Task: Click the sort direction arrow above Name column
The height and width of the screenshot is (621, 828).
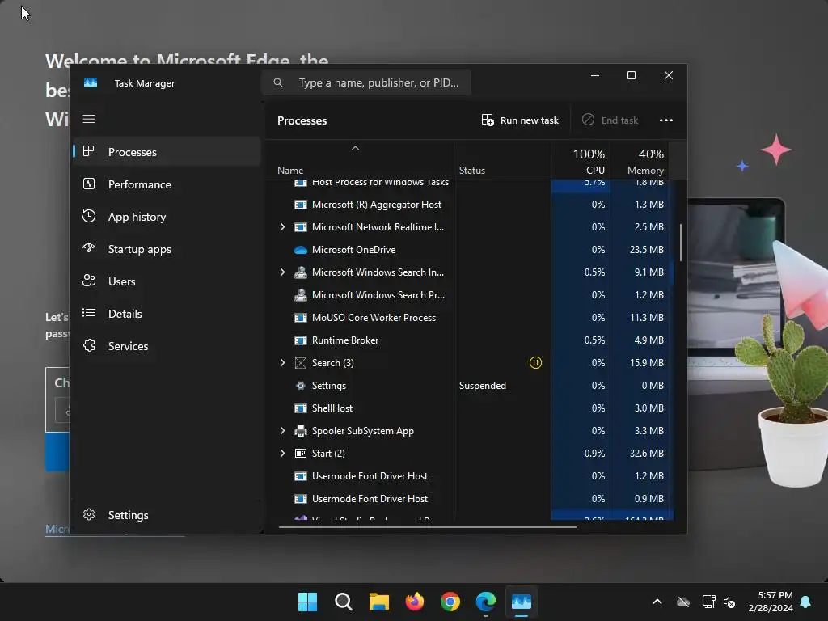Action: point(356,149)
